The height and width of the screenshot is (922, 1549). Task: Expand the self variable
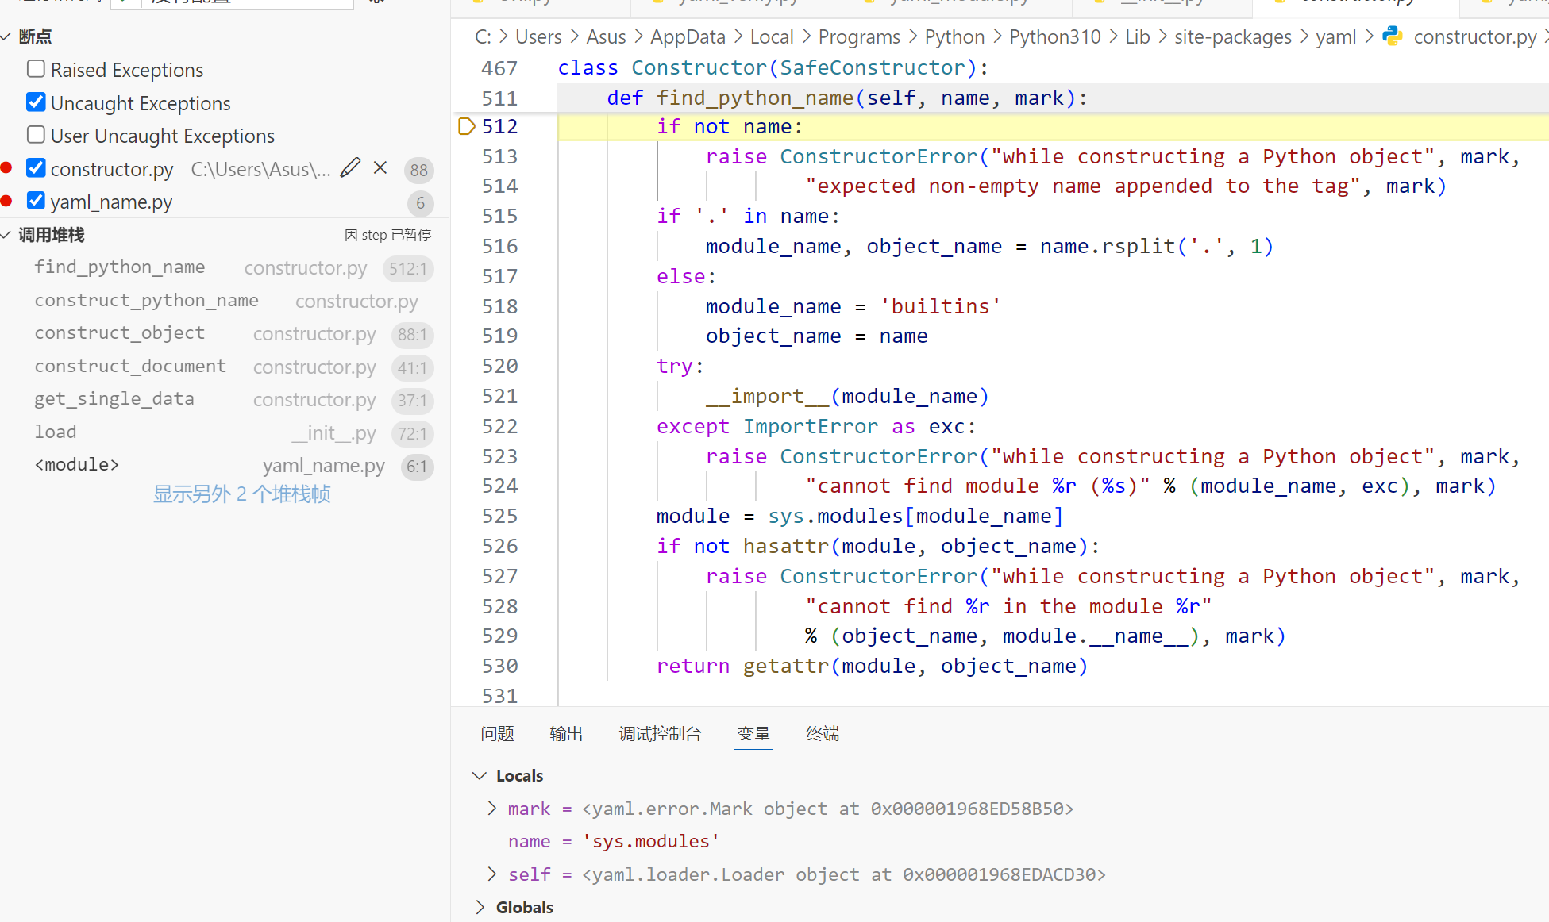pos(491,874)
